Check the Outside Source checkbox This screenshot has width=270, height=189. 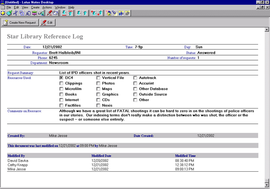click(x=135, y=94)
